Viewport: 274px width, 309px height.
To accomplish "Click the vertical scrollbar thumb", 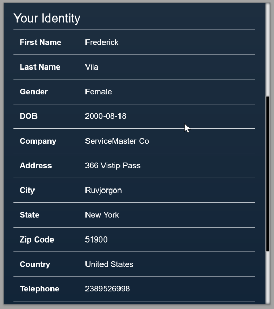I will coord(268,174).
